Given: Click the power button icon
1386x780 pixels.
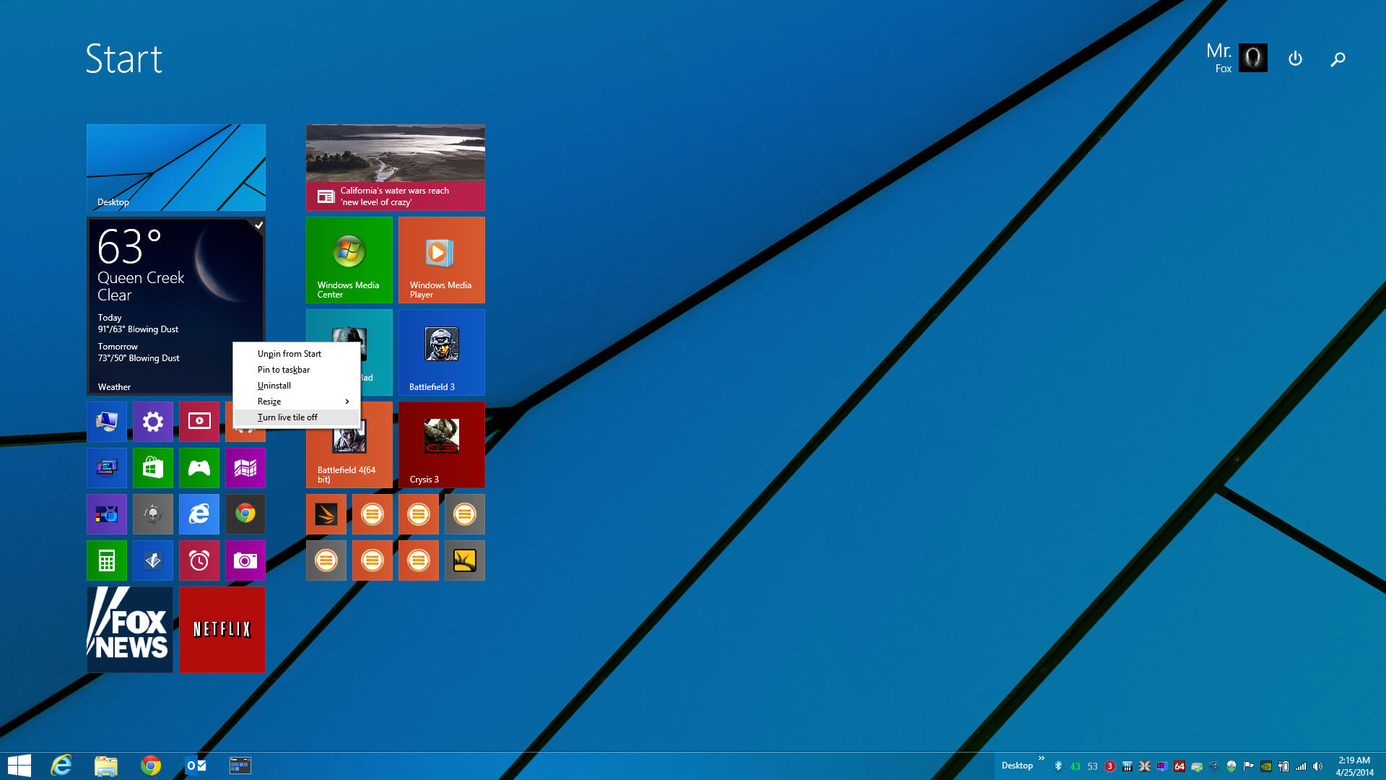Looking at the screenshot, I should tap(1296, 58).
